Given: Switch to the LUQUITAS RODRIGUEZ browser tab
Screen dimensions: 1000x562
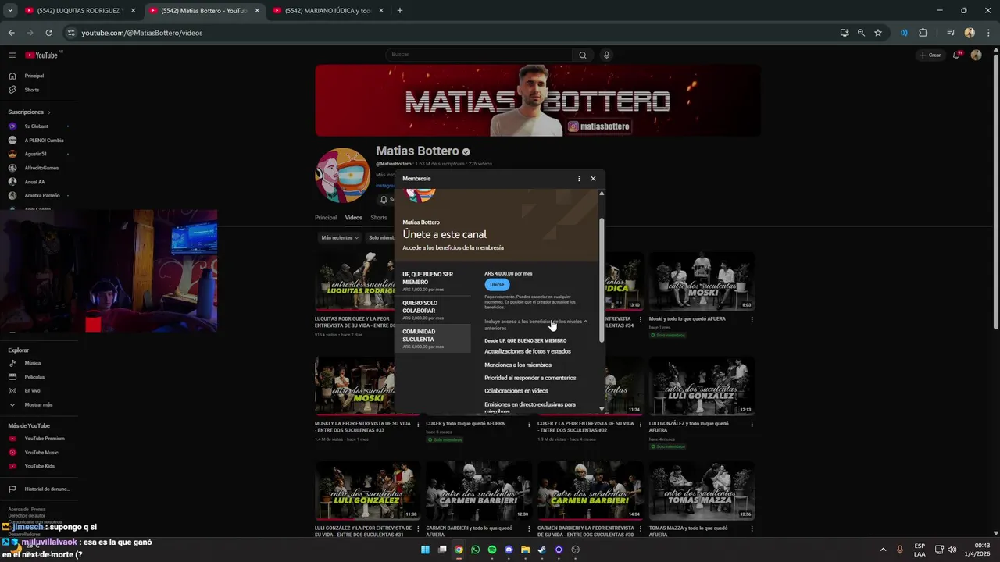Looking at the screenshot, I should coord(80,11).
